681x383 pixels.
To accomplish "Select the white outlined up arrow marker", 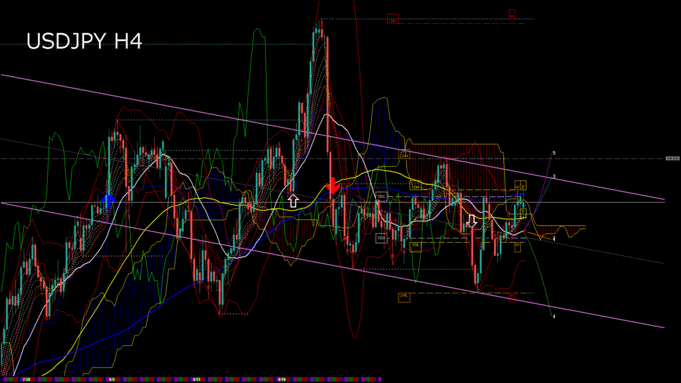I will click(x=293, y=199).
